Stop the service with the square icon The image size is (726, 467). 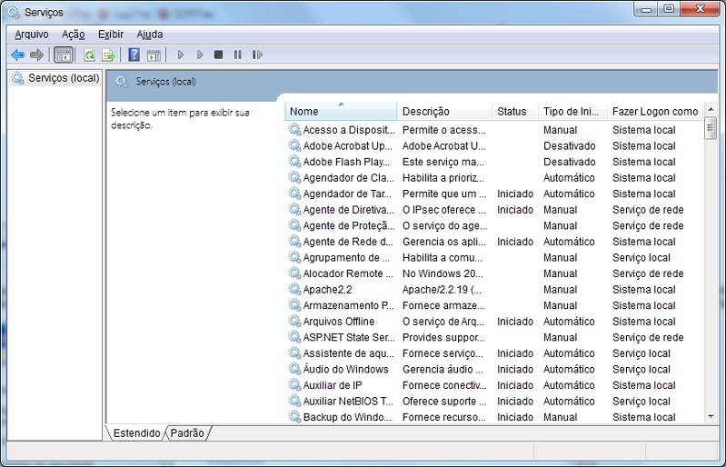[219, 55]
